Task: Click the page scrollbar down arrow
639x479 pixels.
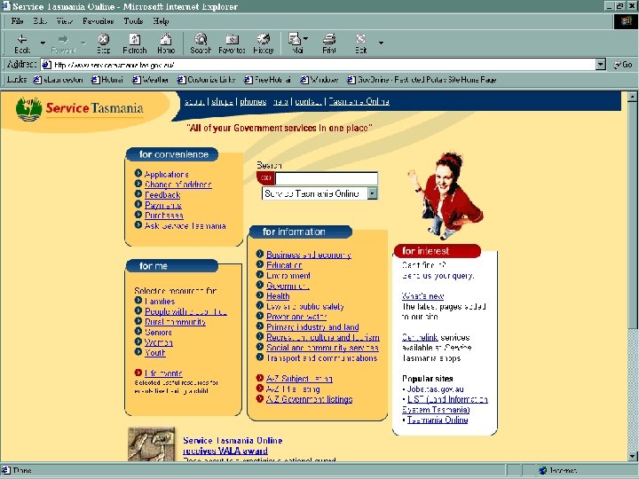Action: point(632,456)
